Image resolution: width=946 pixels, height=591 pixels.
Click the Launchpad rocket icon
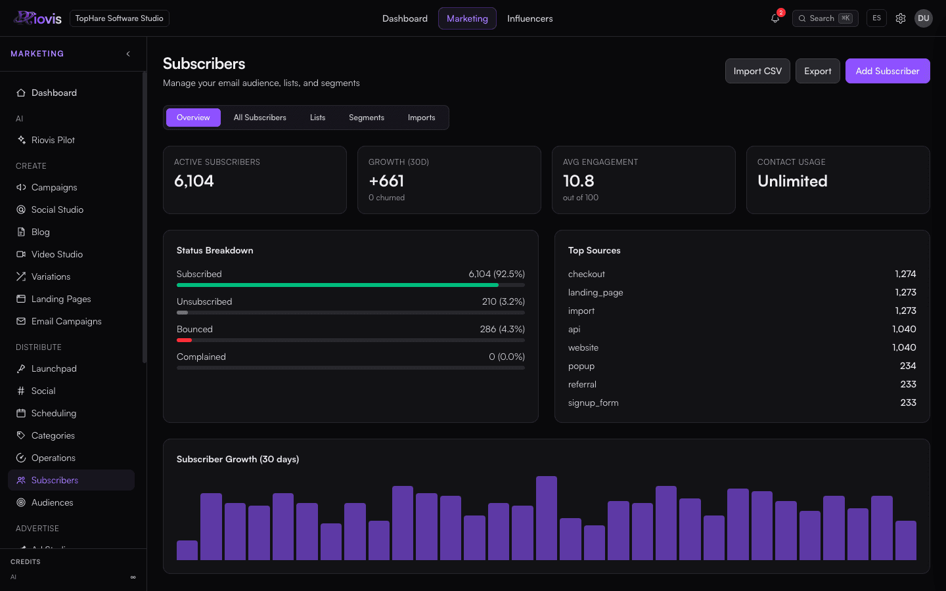point(21,368)
